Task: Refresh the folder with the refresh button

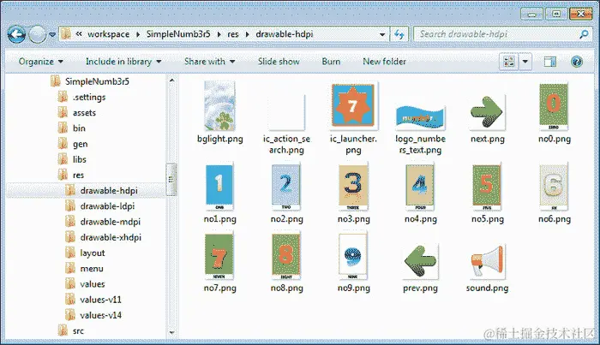Action: click(399, 35)
